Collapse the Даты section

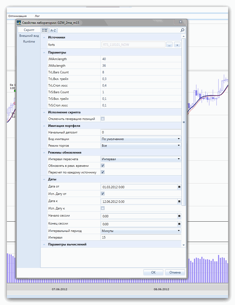tap(44, 179)
